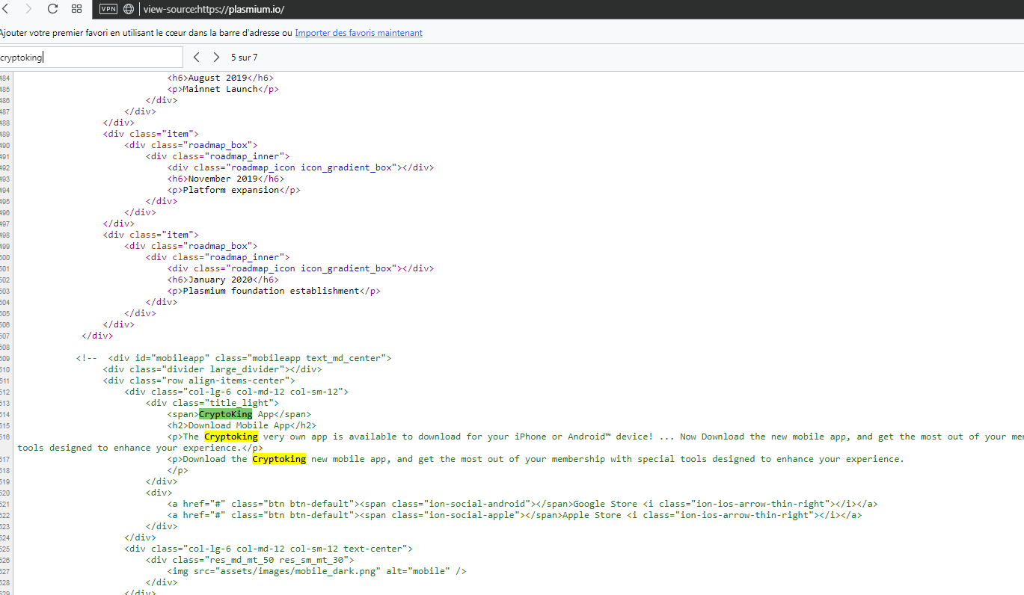Jump to the previous search match

[197, 58]
